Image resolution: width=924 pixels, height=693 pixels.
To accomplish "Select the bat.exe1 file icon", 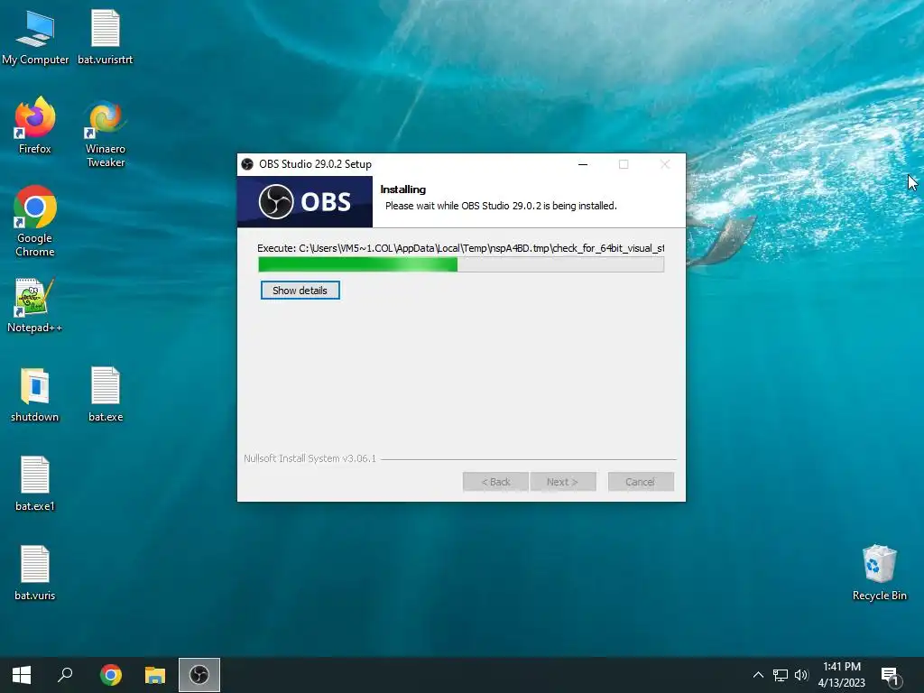I will coord(35,484).
